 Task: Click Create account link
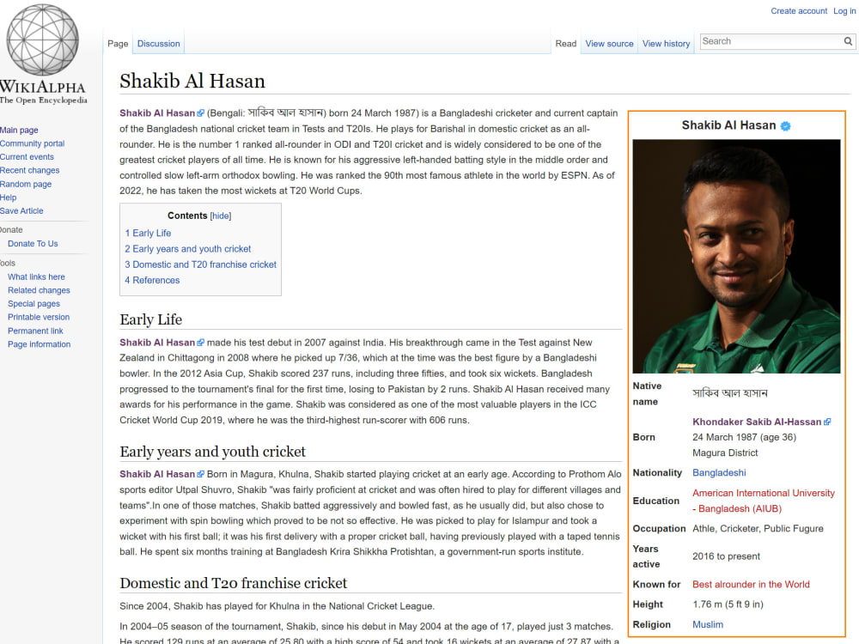point(799,11)
